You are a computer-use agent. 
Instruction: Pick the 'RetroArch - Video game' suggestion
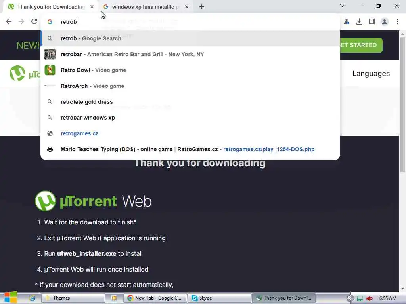tap(190, 86)
